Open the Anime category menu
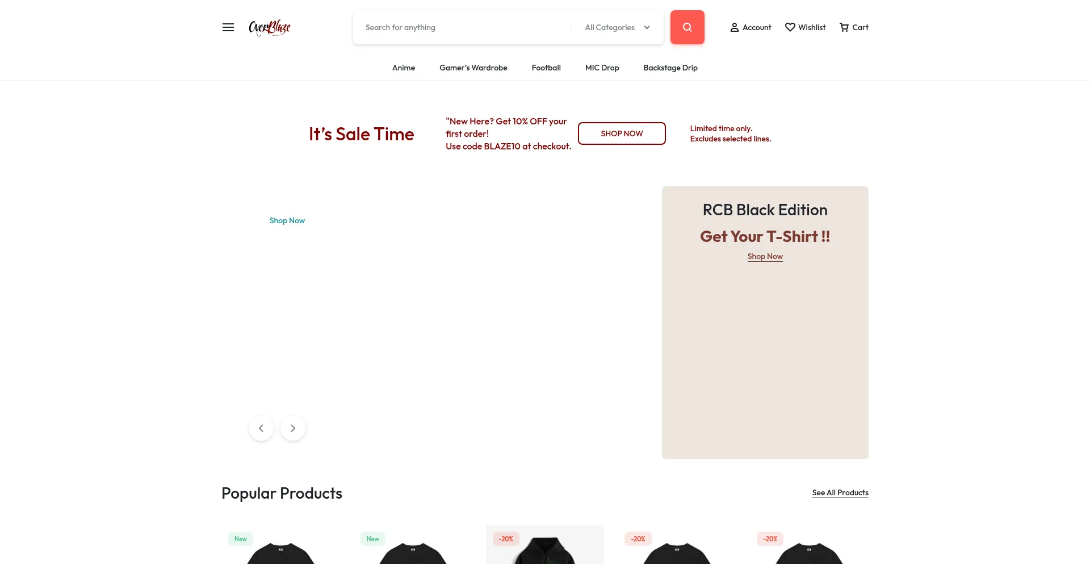The width and height of the screenshot is (1090, 564). [x=404, y=68]
